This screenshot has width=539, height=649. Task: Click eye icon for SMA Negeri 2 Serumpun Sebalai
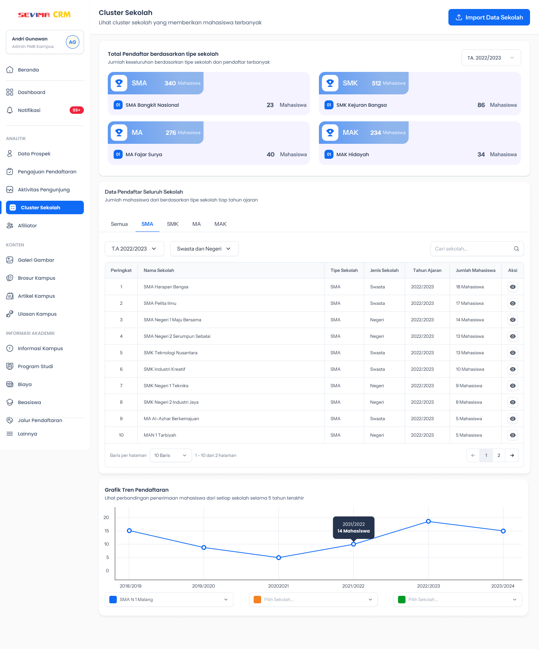[x=513, y=336]
